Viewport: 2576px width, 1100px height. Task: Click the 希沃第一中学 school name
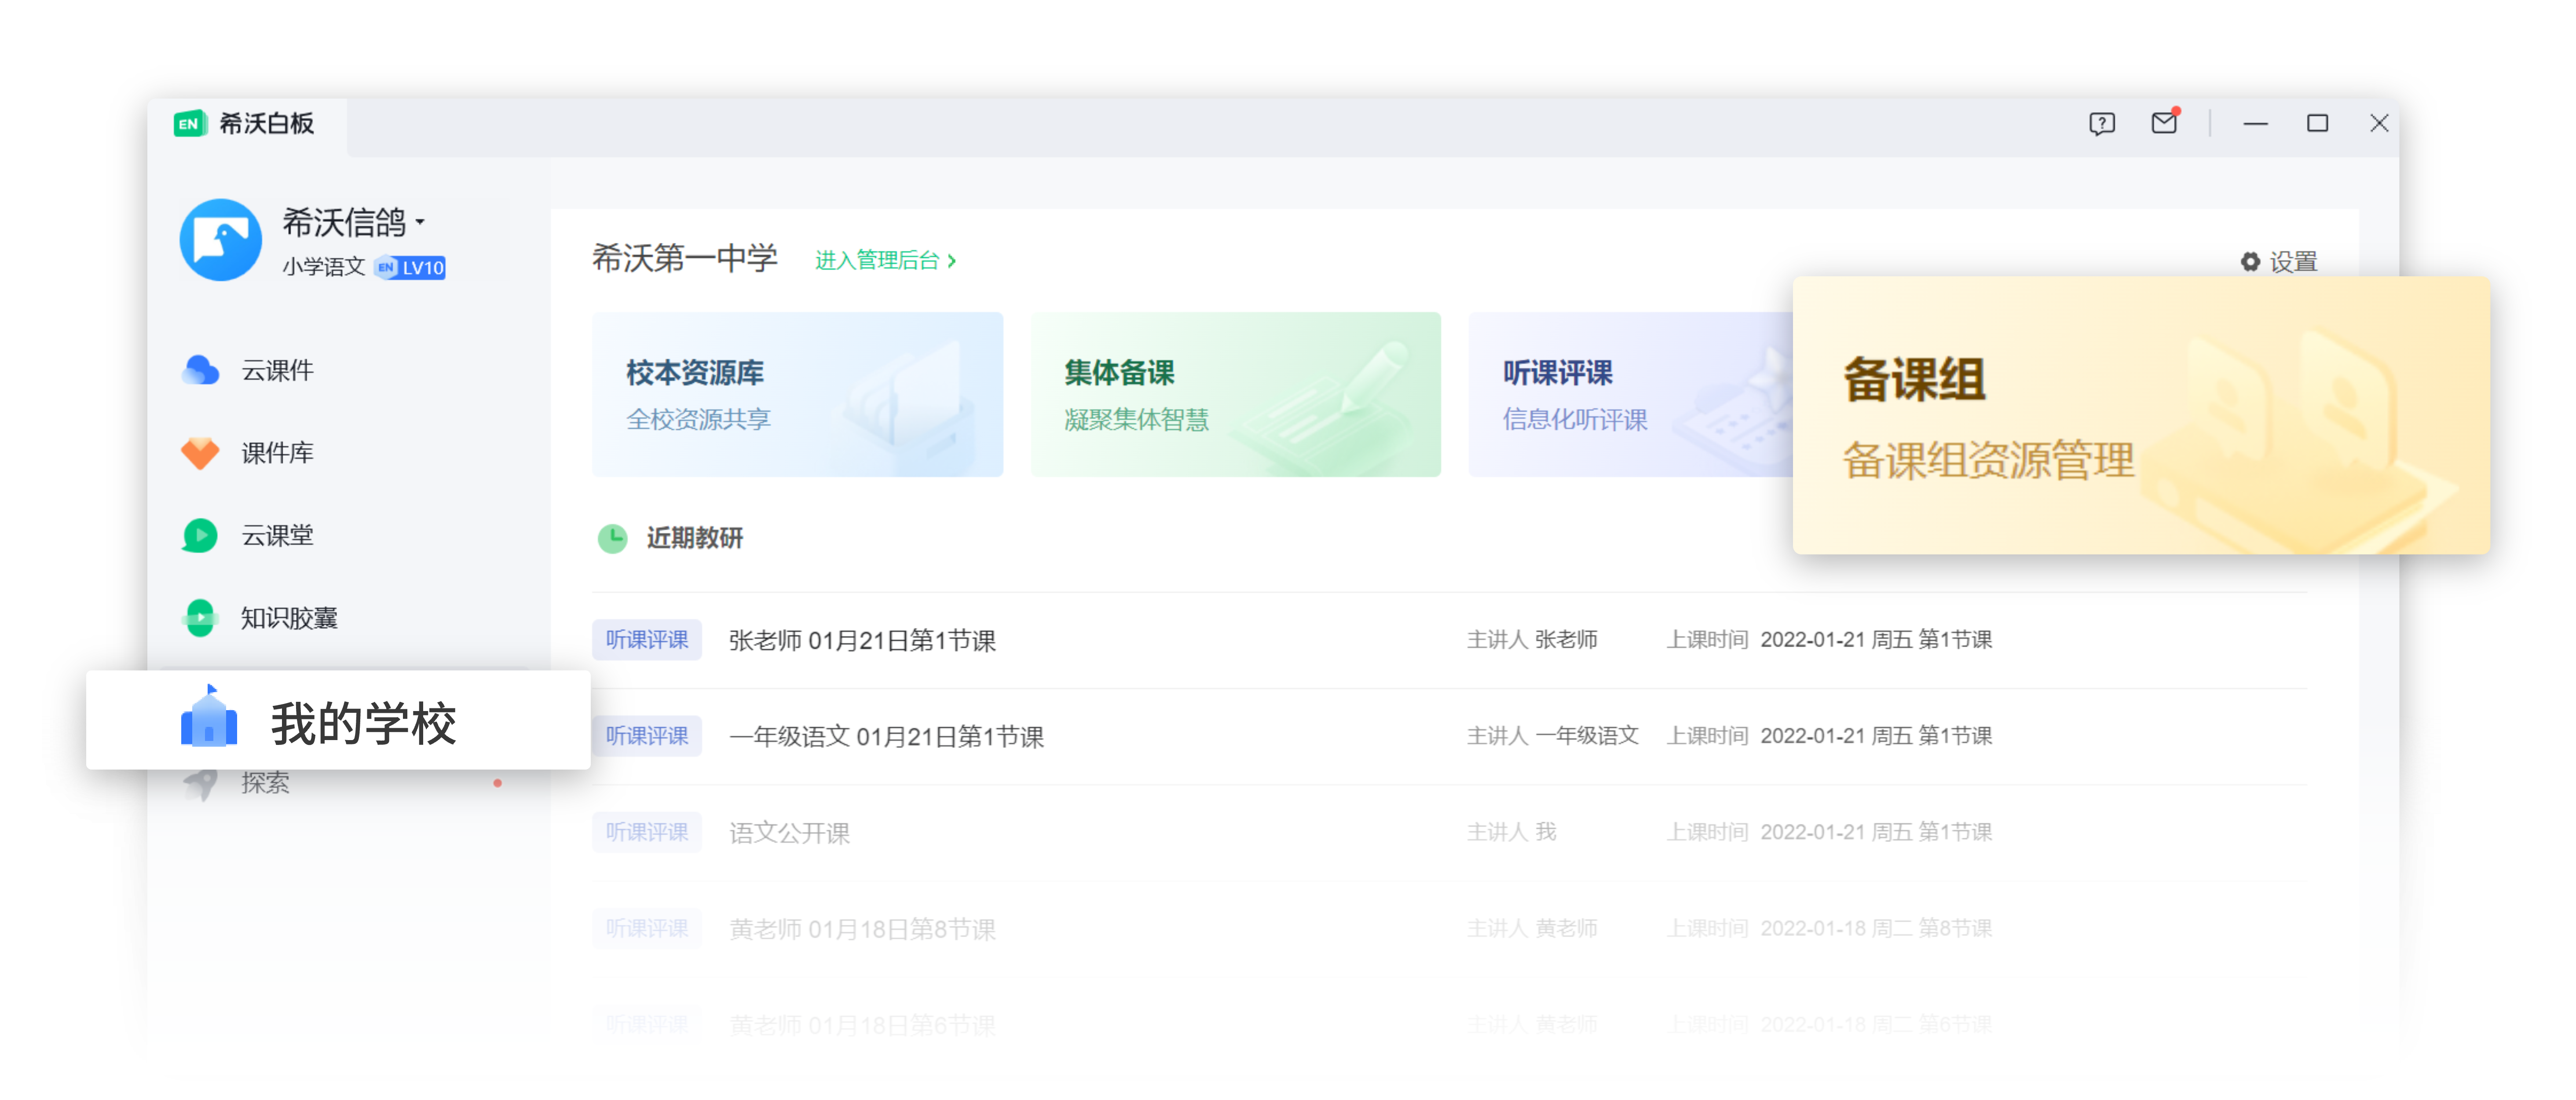point(685,258)
